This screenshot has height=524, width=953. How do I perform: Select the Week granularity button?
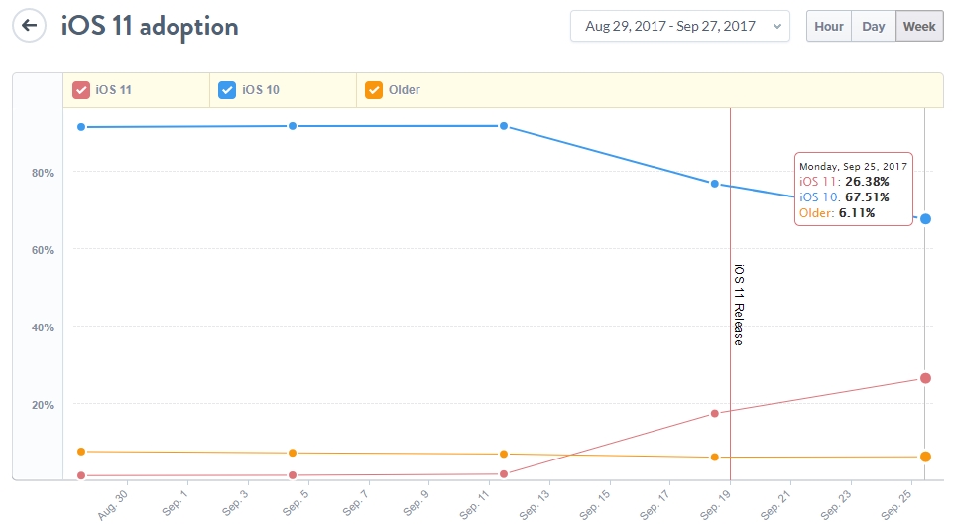[919, 26]
